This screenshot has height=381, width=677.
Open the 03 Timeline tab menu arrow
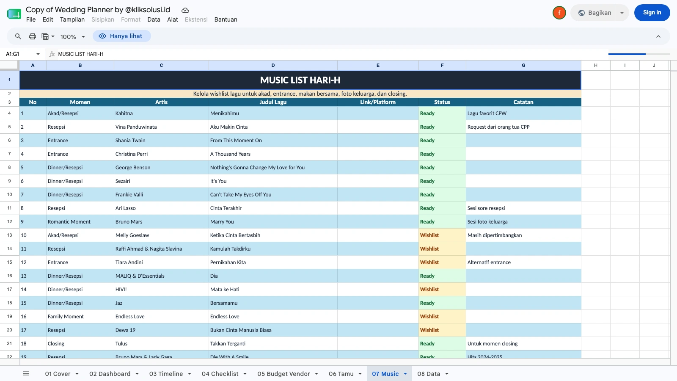tap(190, 374)
